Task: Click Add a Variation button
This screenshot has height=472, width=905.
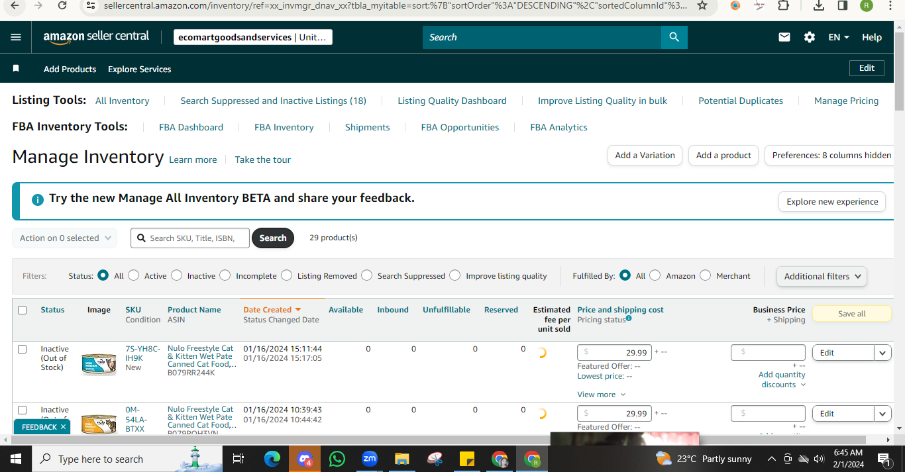Action: pos(645,156)
